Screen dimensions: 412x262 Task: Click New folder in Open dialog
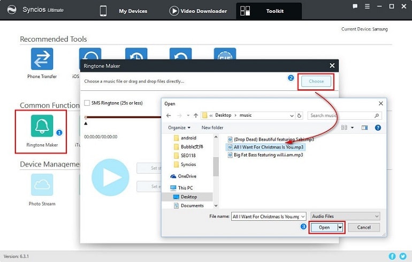tap(212, 128)
